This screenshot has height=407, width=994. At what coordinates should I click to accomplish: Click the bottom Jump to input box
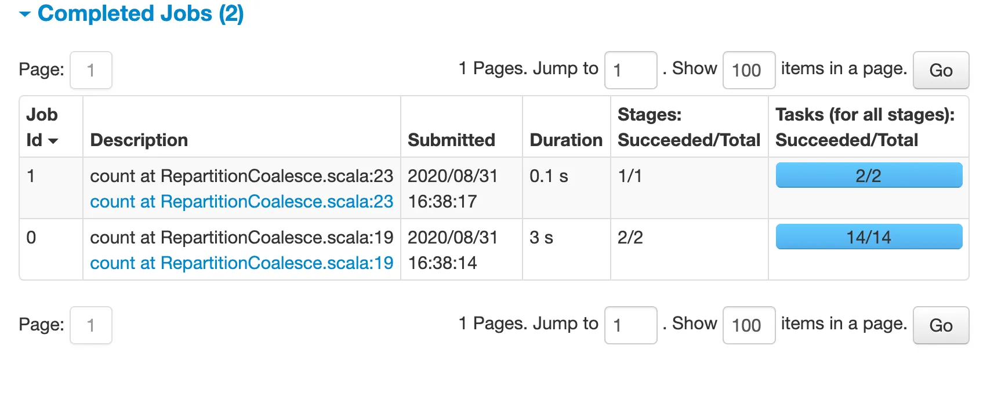point(630,325)
